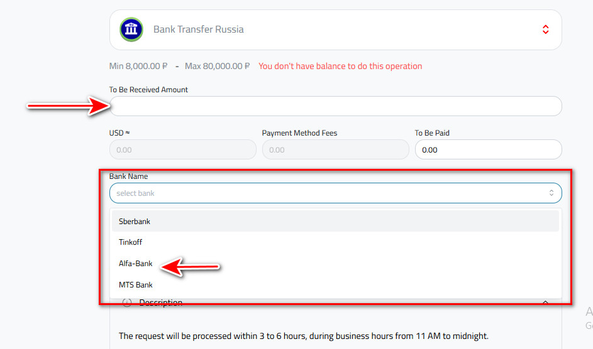593x349 pixels.
Task: Click the To Be Paid label
Action: pyautogui.click(x=432, y=133)
